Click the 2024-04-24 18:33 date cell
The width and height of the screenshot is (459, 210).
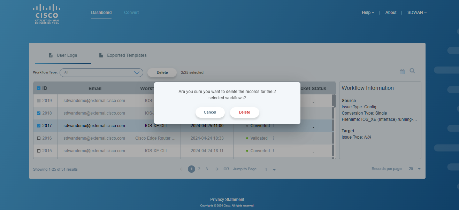coord(207,138)
